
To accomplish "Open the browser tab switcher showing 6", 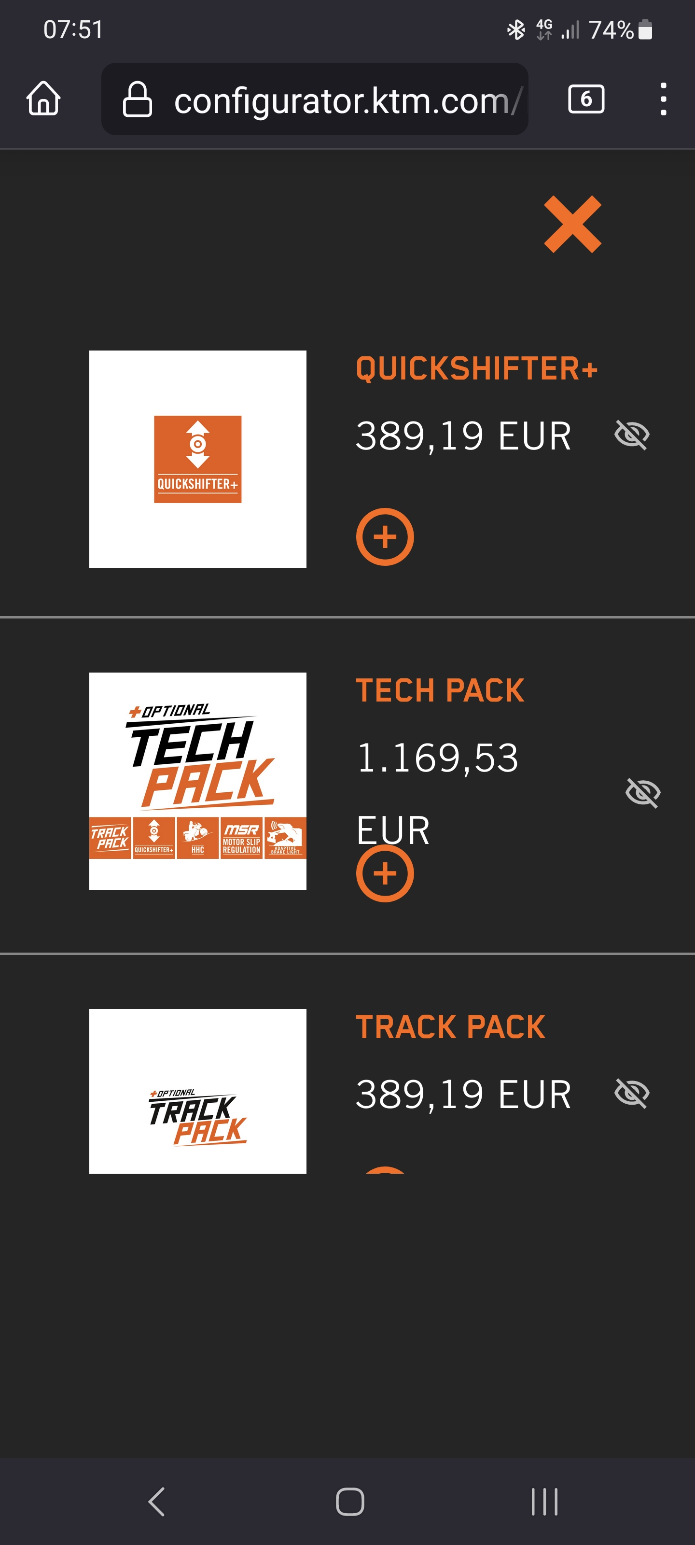I will pos(586,99).
